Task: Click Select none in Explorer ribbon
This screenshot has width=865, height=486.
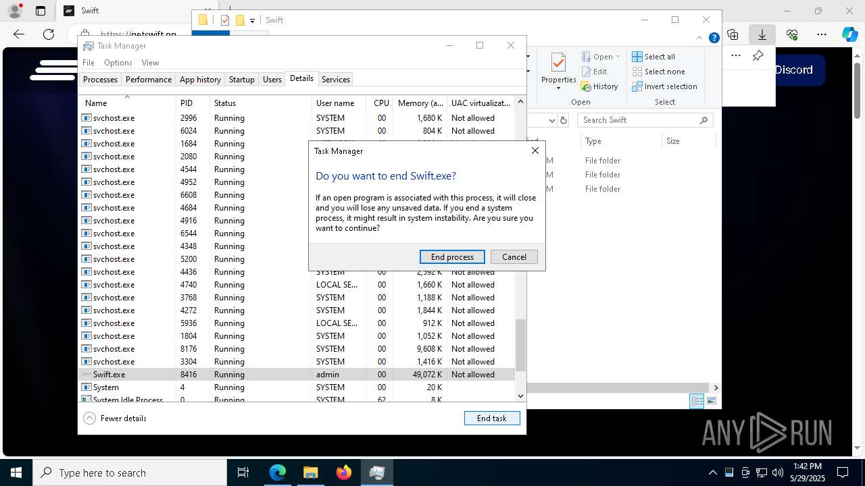Action: point(659,72)
